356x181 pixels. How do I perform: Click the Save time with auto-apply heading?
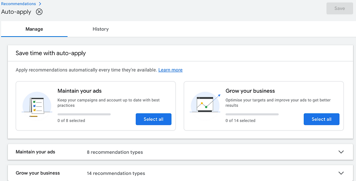(50, 53)
